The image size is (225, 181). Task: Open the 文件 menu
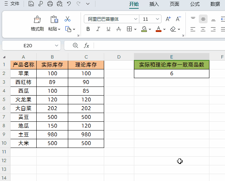click(12, 4)
